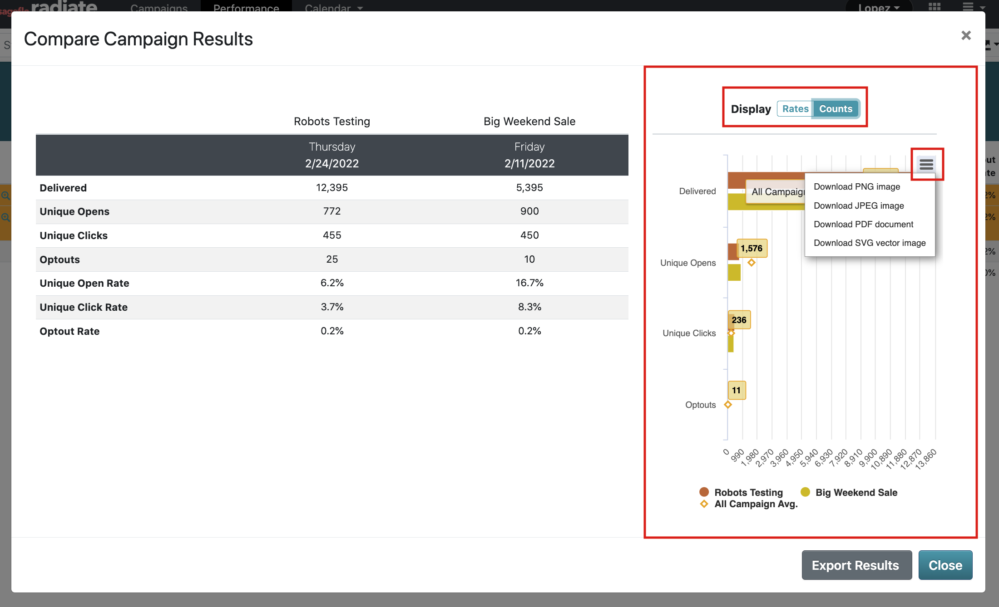Click the zoom magnifier icon on the left edge
Image resolution: width=999 pixels, height=607 pixels.
pyautogui.click(x=6, y=195)
